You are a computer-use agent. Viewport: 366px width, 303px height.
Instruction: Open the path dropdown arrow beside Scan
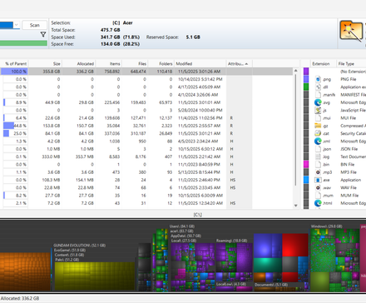click(17, 25)
